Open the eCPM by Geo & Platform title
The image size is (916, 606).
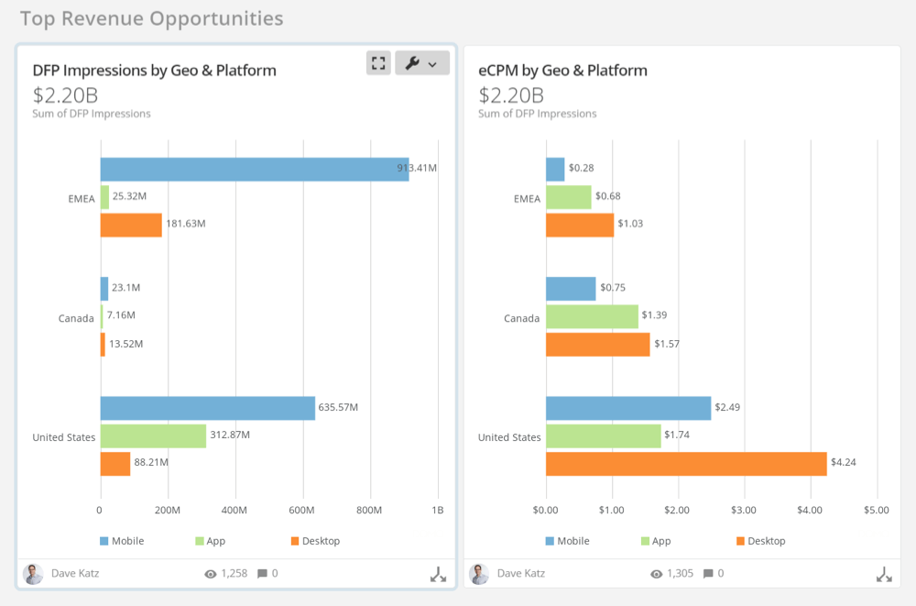[562, 71]
